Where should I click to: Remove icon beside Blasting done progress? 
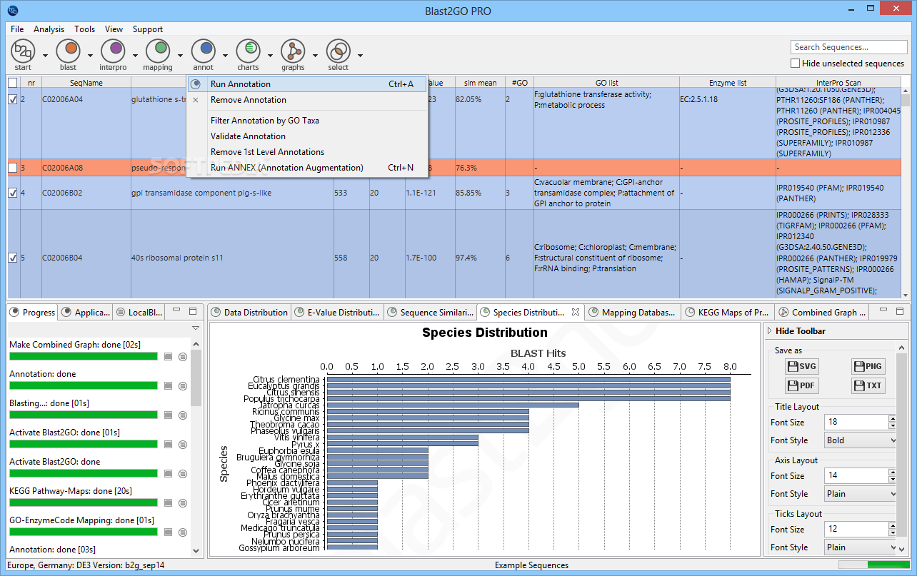[183, 415]
